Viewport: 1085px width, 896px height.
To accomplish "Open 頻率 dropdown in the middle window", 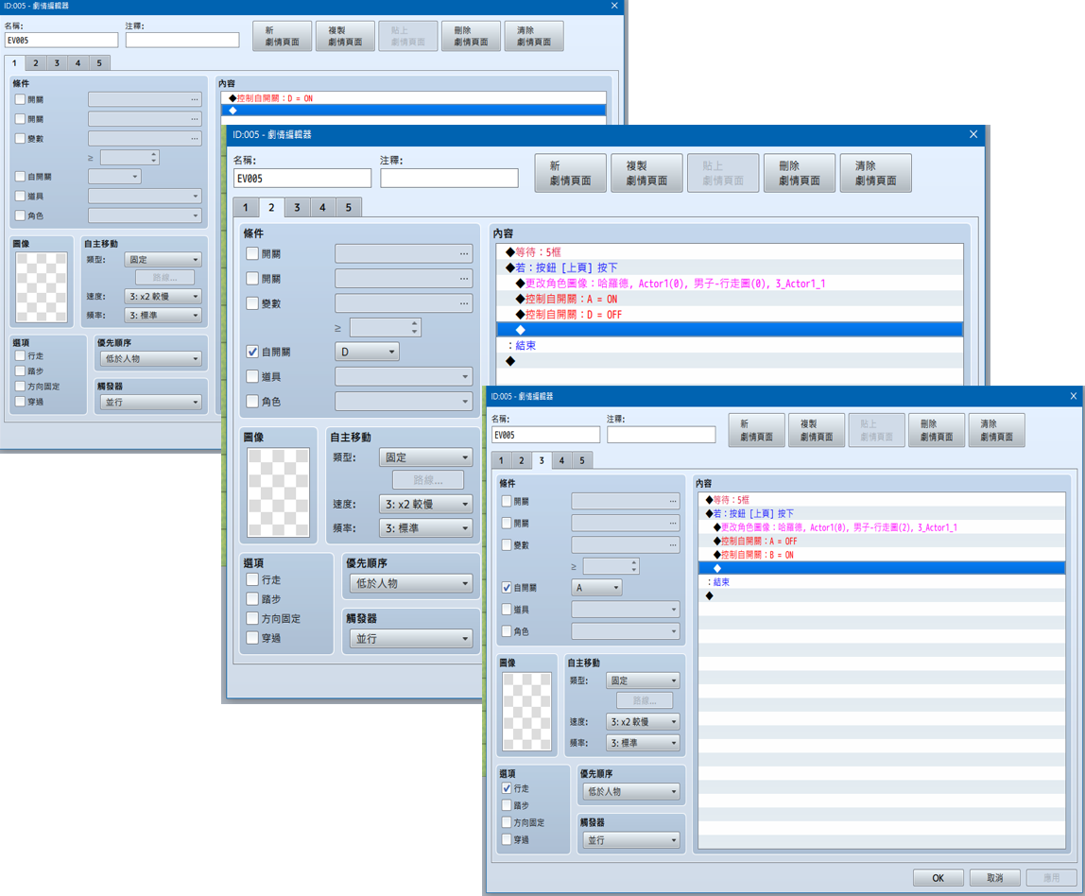I will pos(425,528).
